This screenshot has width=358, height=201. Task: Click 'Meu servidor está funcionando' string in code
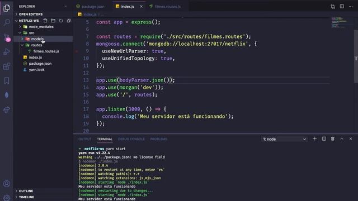(182, 117)
